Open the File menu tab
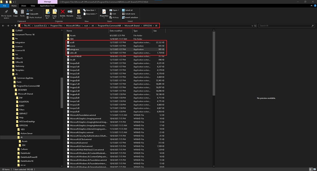317x171 pixels. [5, 6]
